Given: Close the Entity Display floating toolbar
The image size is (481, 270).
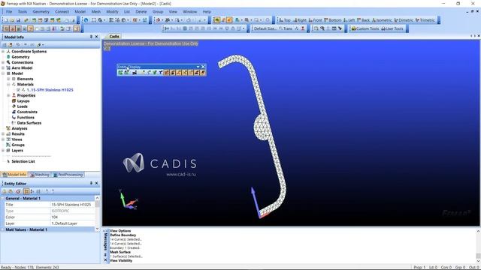Looking at the screenshot, I should pos(203,67).
